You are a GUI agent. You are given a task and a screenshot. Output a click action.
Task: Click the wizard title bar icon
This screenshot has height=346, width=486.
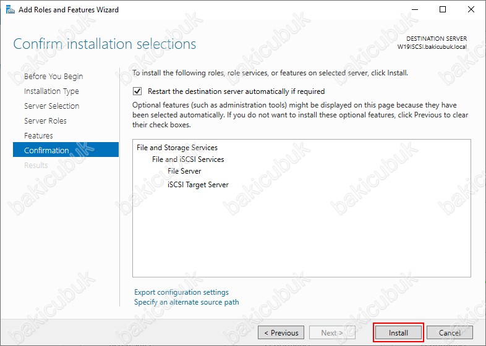[x=11, y=10]
